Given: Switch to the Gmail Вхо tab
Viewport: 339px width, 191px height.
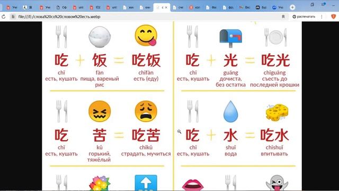Looking at the screenshot, I should coord(245,7).
